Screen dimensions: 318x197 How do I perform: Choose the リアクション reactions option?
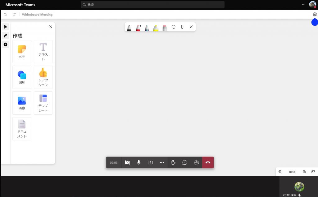(43, 77)
